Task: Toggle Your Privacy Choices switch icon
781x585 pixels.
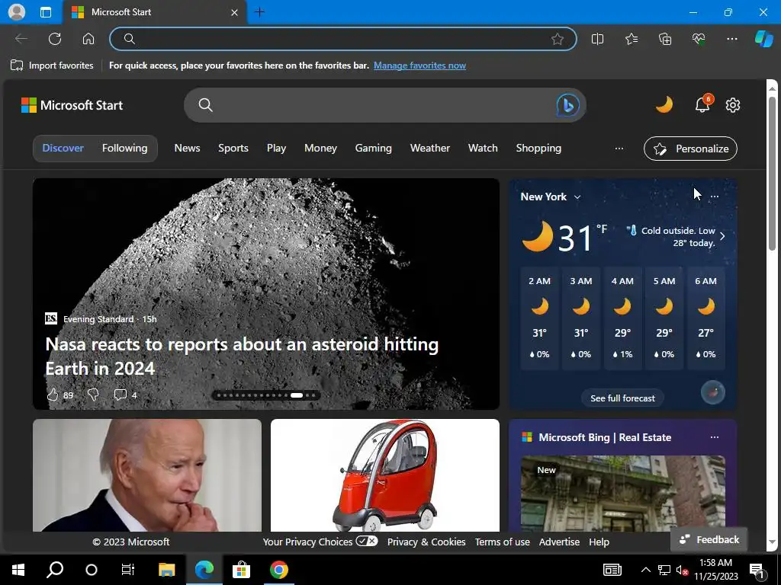Action: click(367, 542)
